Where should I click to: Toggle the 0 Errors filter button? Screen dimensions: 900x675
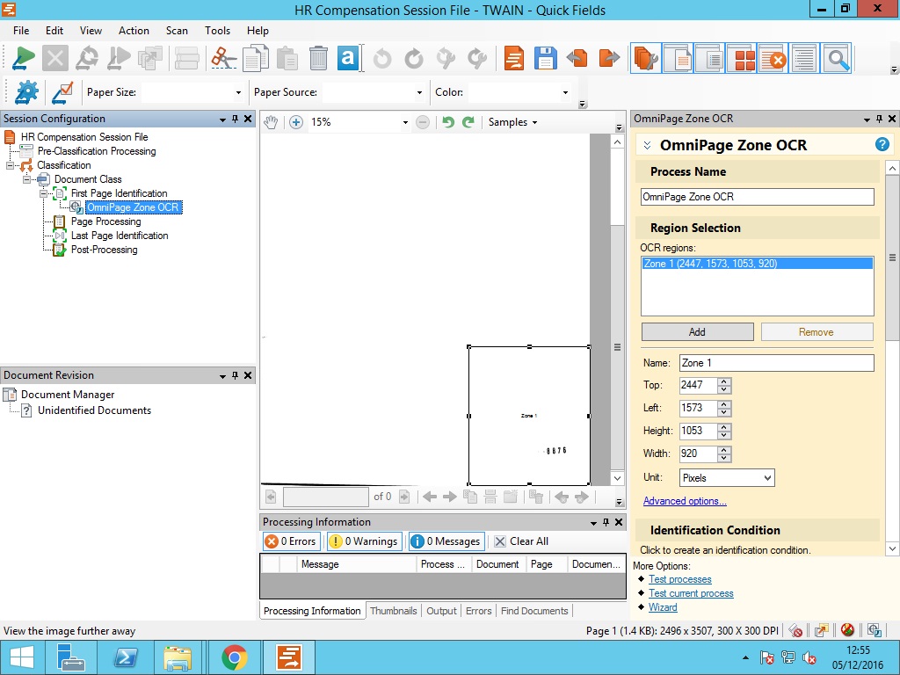tap(290, 541)
